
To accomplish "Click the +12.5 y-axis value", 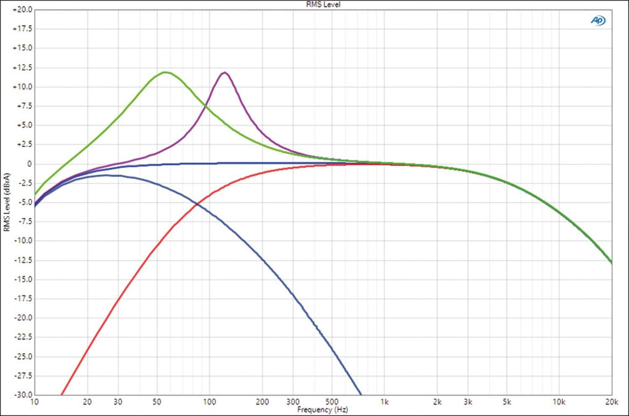I will [x=22, y=68].
